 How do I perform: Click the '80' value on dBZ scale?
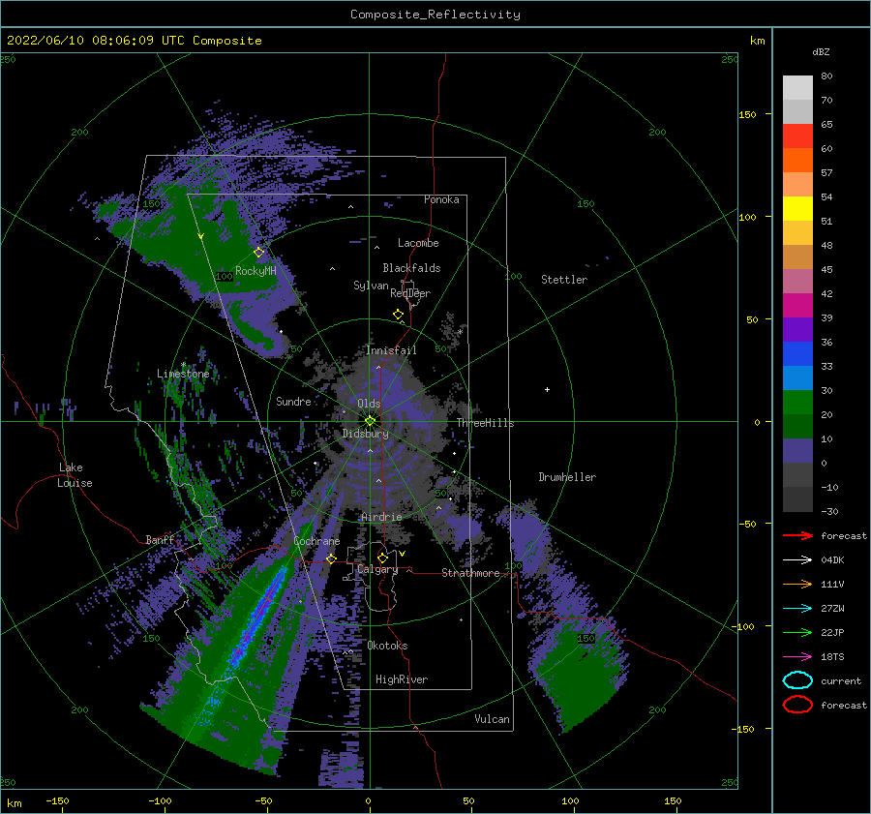point(826,76)
